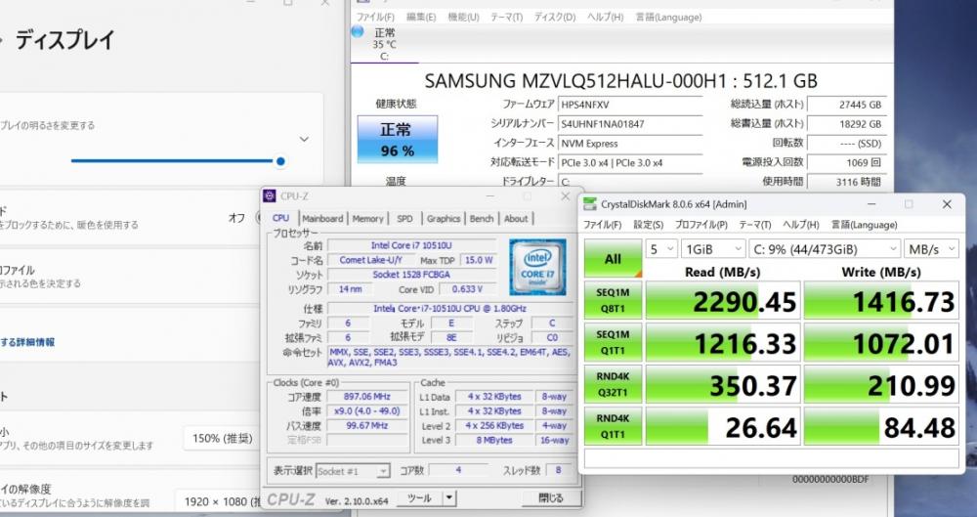Toggle the night light switch labeled オフ

[x=259, y=218]
